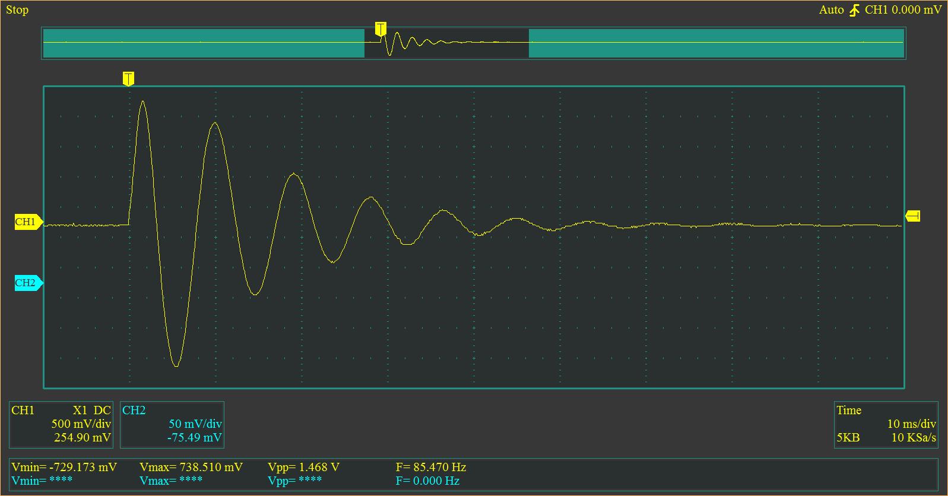Image resolution: width=948 pixels, height=496 pixels.
Task: Click the 50 mV/div CH2 scale value
Action: [x=195, y=424]
